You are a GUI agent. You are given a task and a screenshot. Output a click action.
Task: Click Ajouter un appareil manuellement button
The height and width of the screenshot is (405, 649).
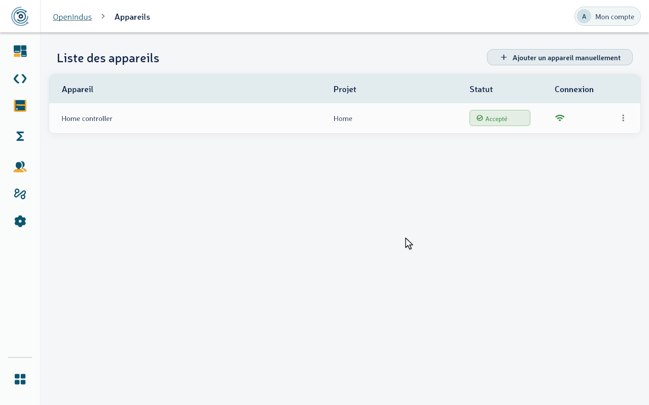(560, 57)
